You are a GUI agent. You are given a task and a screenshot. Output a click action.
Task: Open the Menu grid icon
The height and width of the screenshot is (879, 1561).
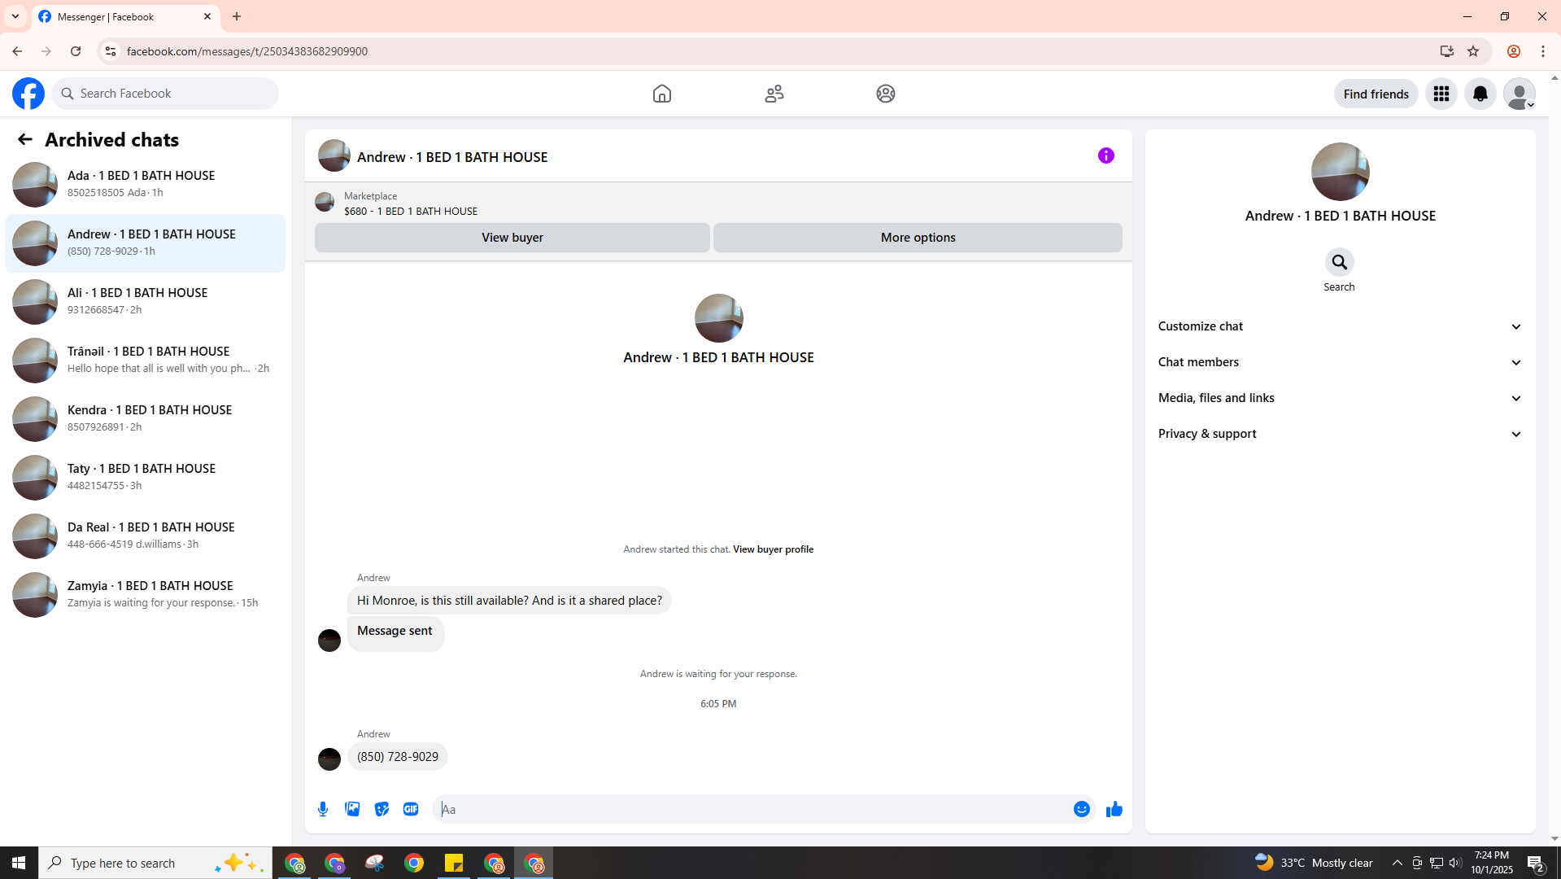point(1441,94)
